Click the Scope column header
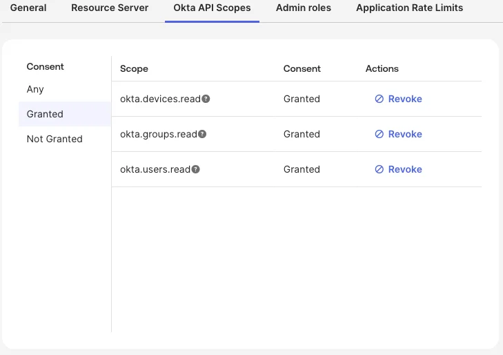The height and width of the screenshot is (355, 503). pos(134,68)
